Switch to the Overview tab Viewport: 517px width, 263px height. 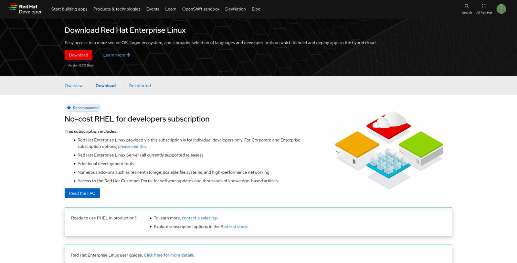tap(74, 86)
